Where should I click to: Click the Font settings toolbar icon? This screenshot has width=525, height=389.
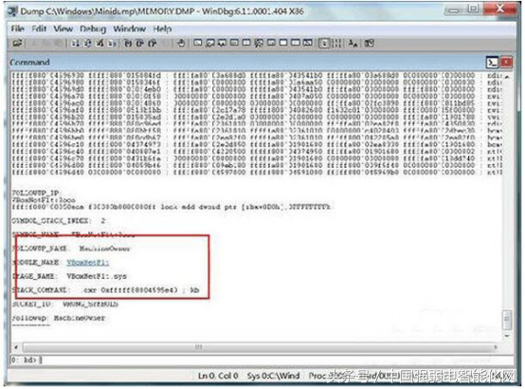pyautogui.click(x=353, y=43)
